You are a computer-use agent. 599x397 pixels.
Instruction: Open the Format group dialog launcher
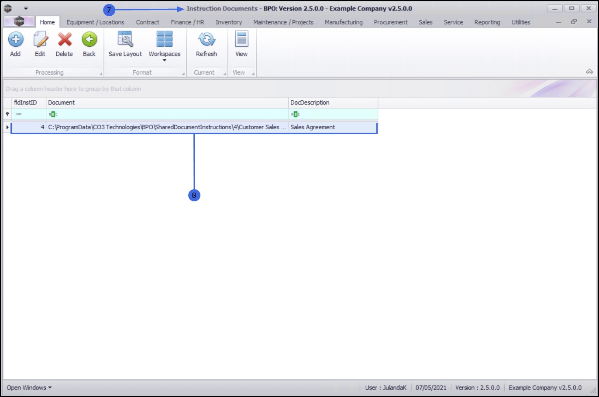pyautogui.click(x=183, y=74)
